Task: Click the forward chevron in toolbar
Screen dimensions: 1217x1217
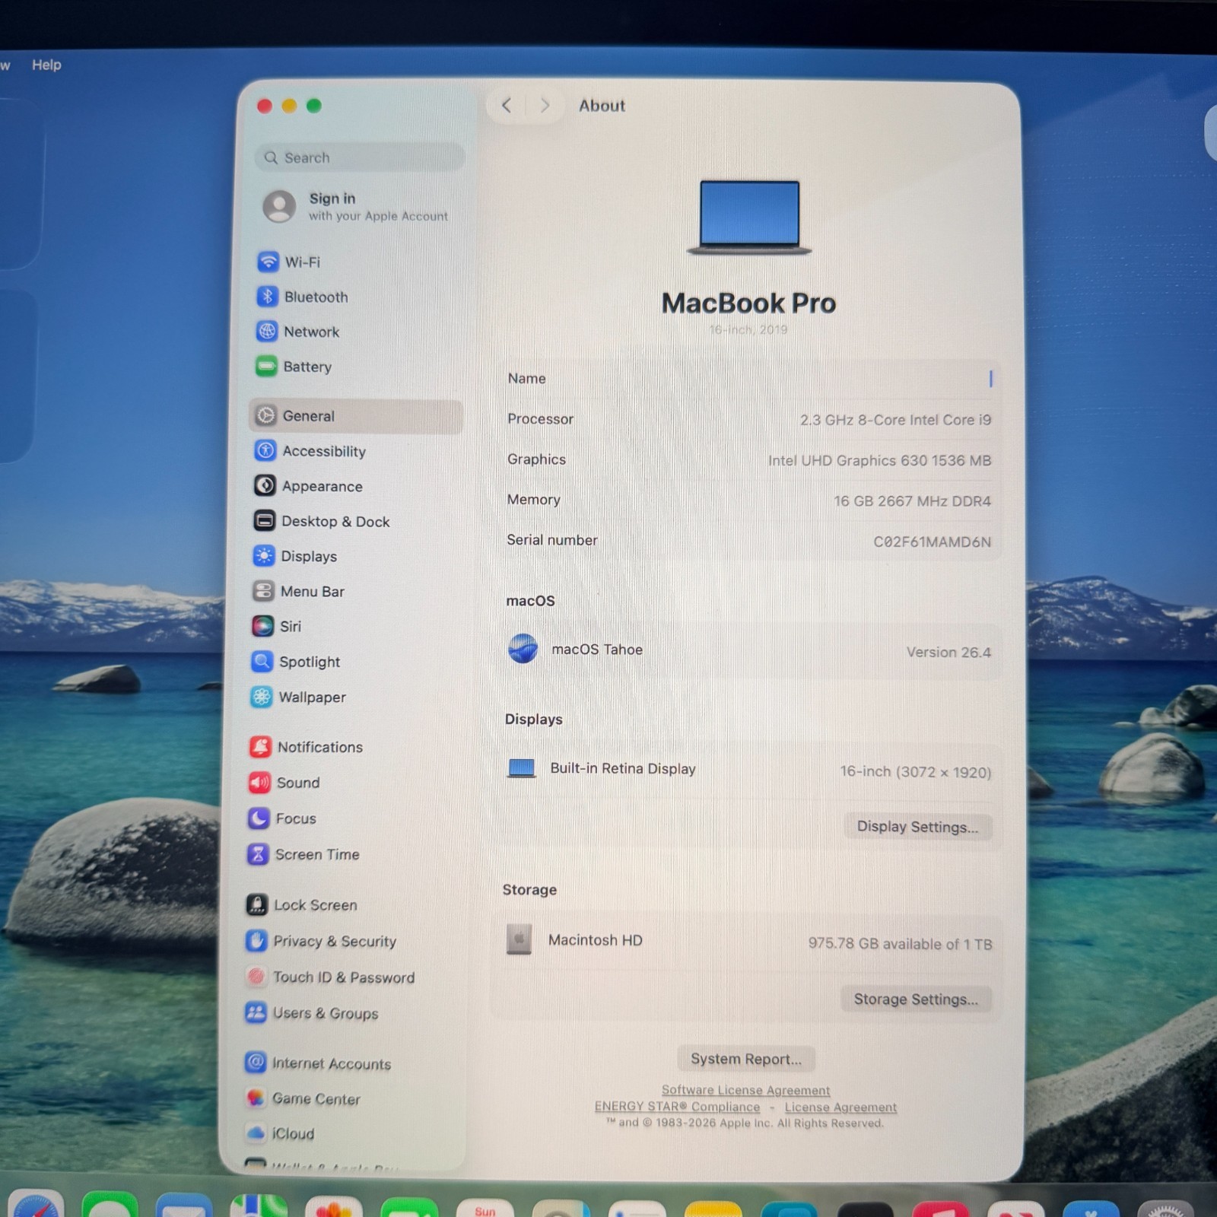Action: coord(545,106)
